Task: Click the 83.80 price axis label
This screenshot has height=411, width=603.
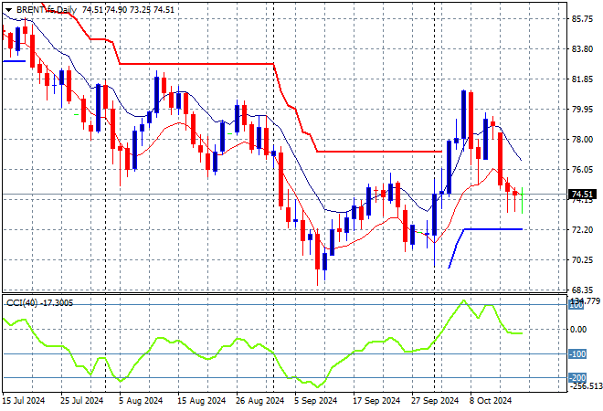Action: pos(582,49)
